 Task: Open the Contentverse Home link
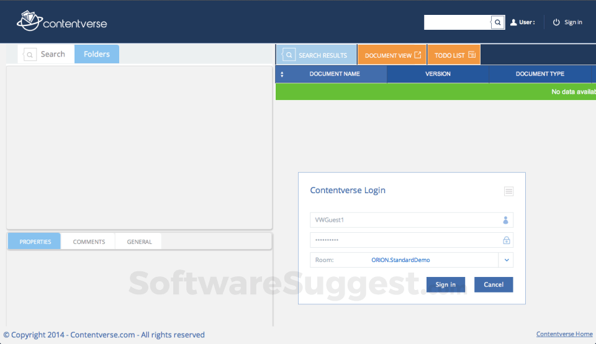[564, 333]
